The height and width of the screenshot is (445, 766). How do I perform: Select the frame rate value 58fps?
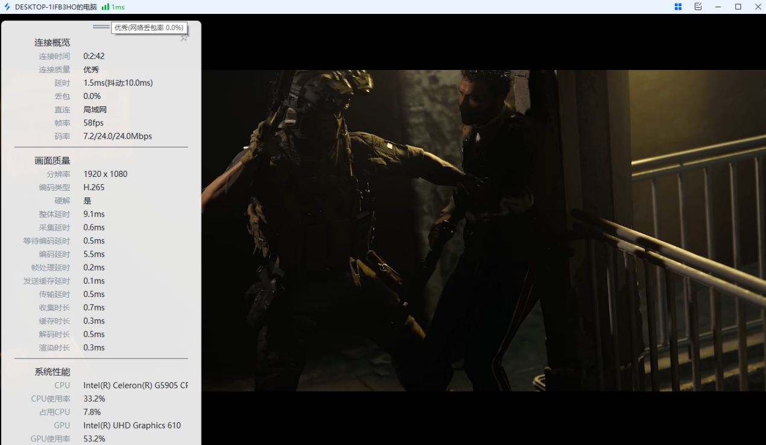[x=94, y=123]
